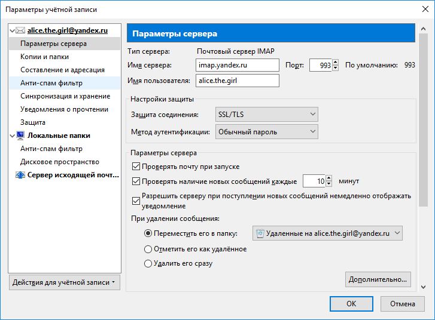Close the account settings dialog window
The image size is (435, 320).
pos(421,10)
